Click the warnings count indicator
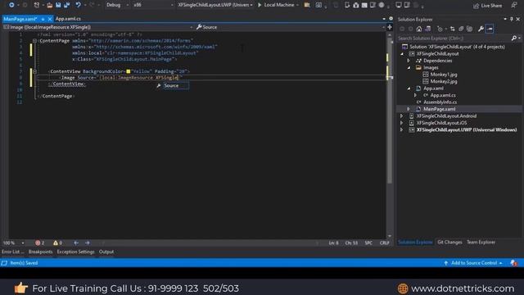 [x=57, y=243]
